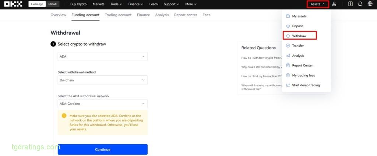Switch to MetaX mode
The width and height of the screenshot is (377, 156).
pyautogui.click(x=52, y=4)
